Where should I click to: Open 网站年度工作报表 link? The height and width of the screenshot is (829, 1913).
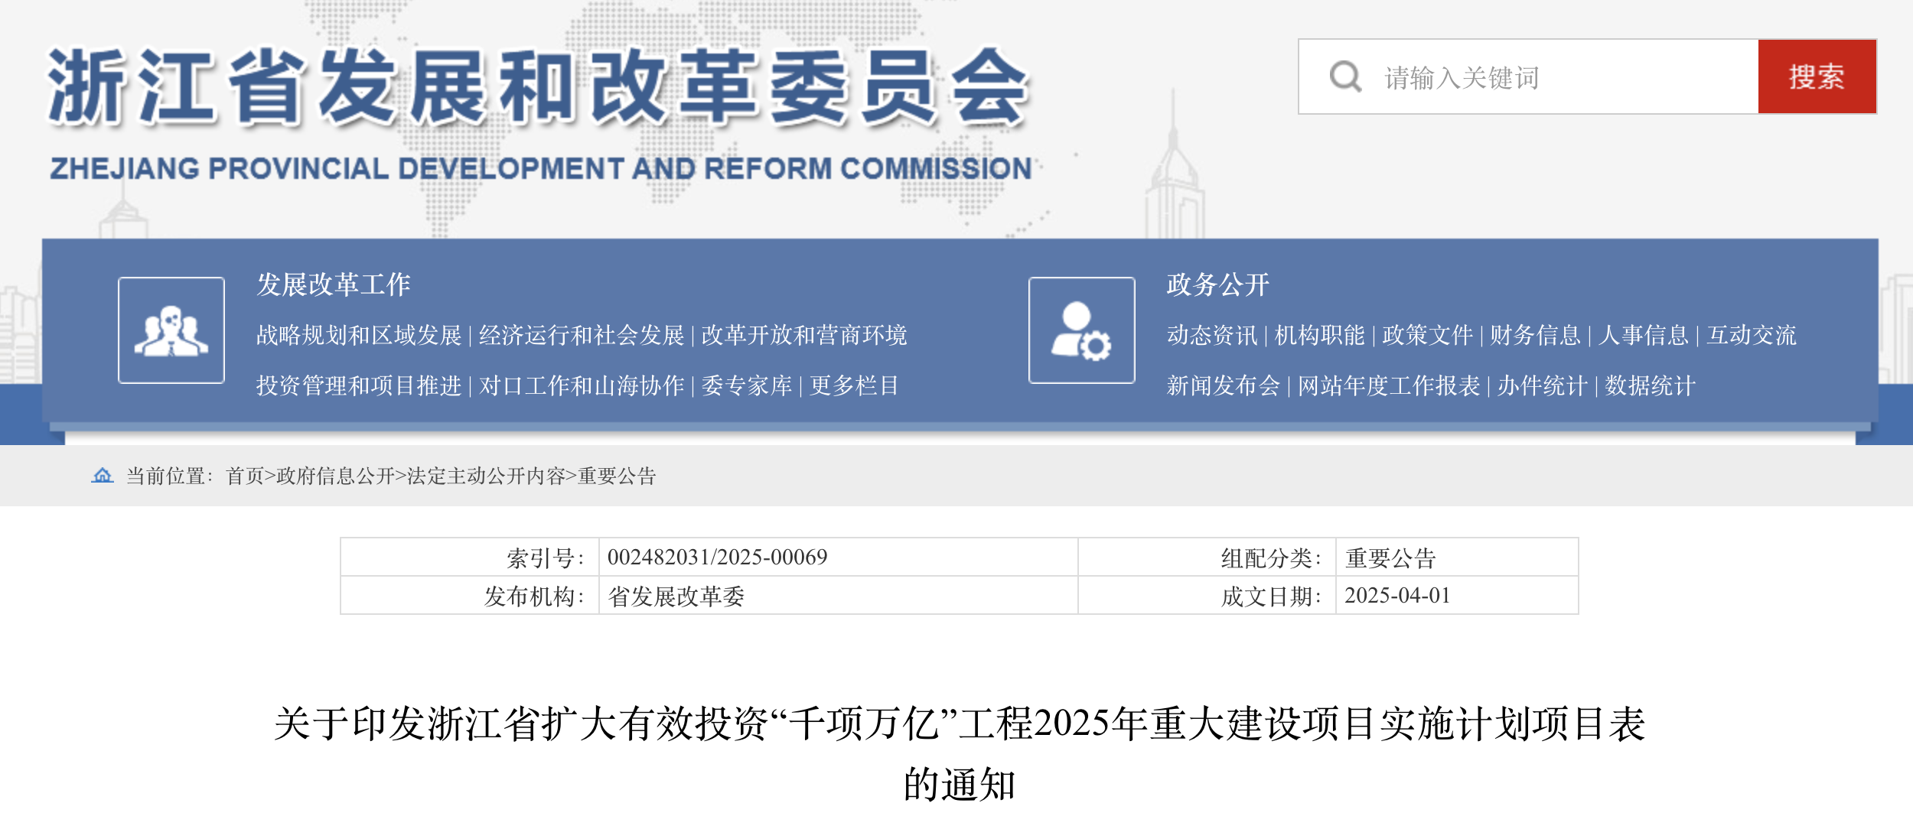pos(1388,385)
